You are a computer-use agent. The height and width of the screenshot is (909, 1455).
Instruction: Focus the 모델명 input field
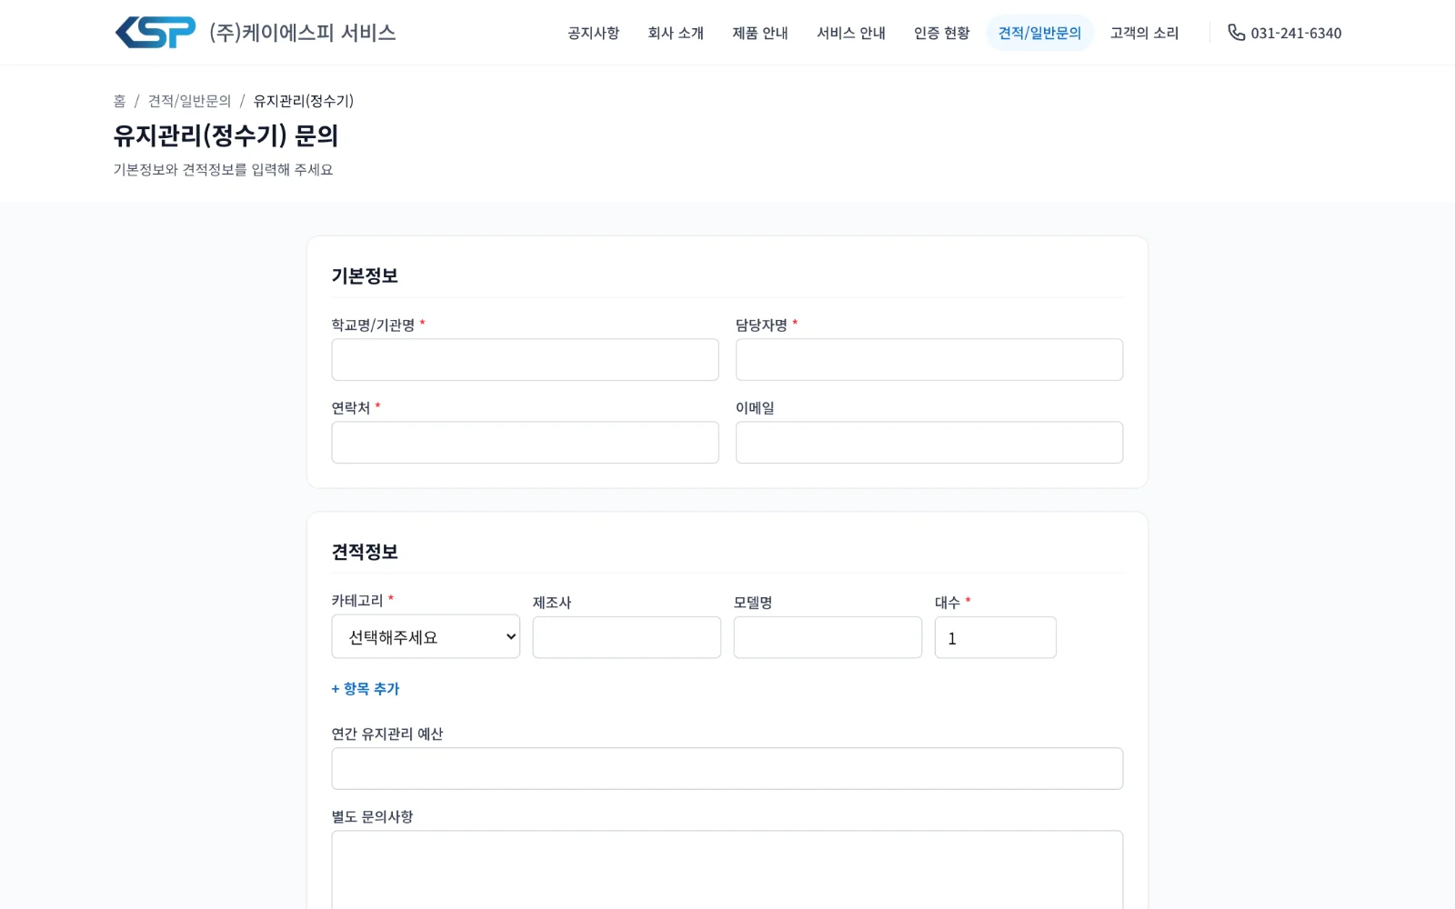pyautogui.click(x=828, y=637)
